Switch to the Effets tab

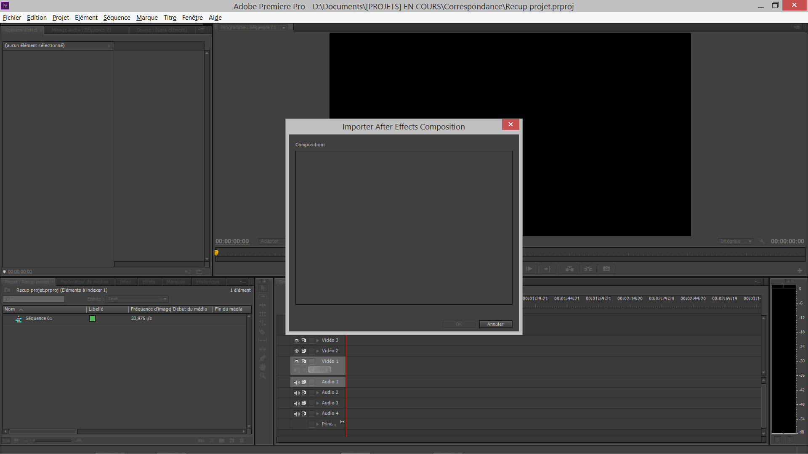coord(149,282)
